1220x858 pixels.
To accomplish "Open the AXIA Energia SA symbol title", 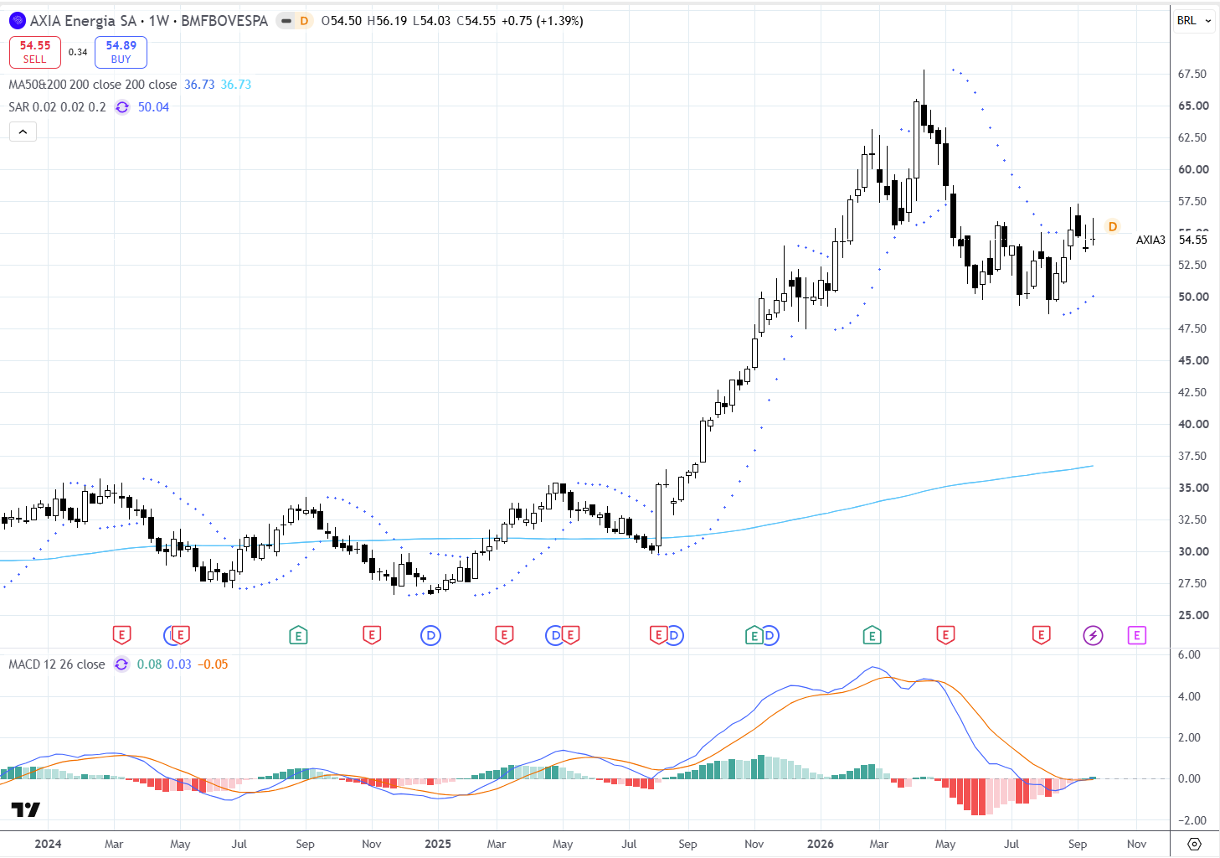I will coord(149,21).
